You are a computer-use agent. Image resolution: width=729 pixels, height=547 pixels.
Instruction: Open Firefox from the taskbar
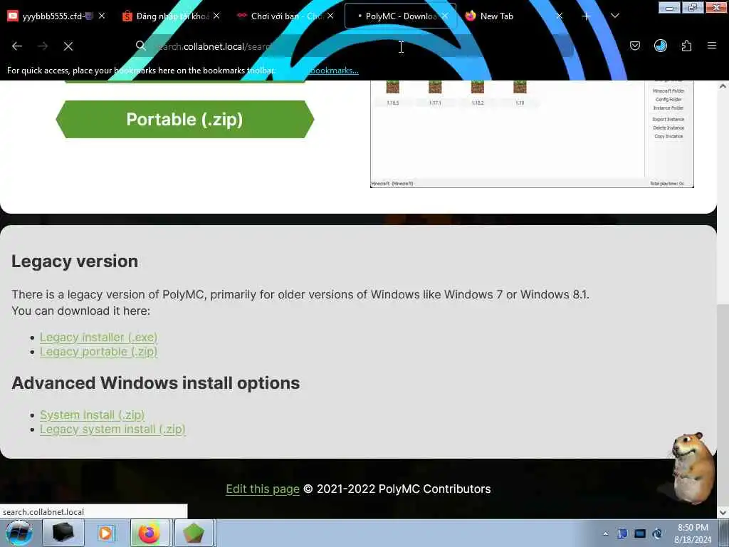(150, 533)
